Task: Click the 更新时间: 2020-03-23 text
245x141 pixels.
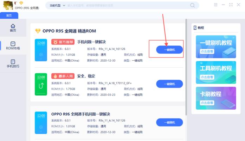Action: pyautogui.click(x=101, y=95)
